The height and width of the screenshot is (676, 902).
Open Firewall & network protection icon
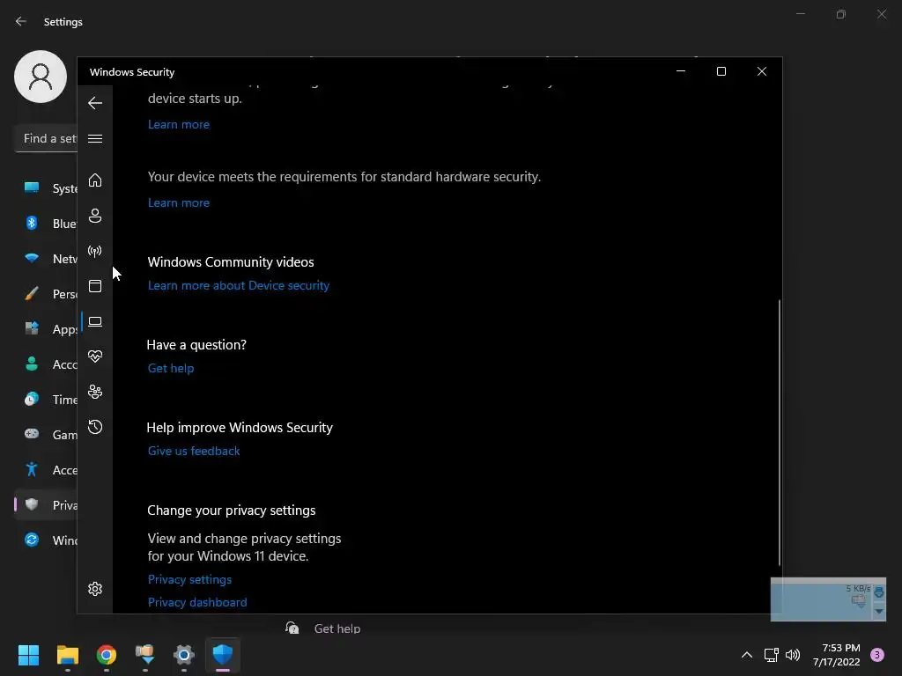95,251
